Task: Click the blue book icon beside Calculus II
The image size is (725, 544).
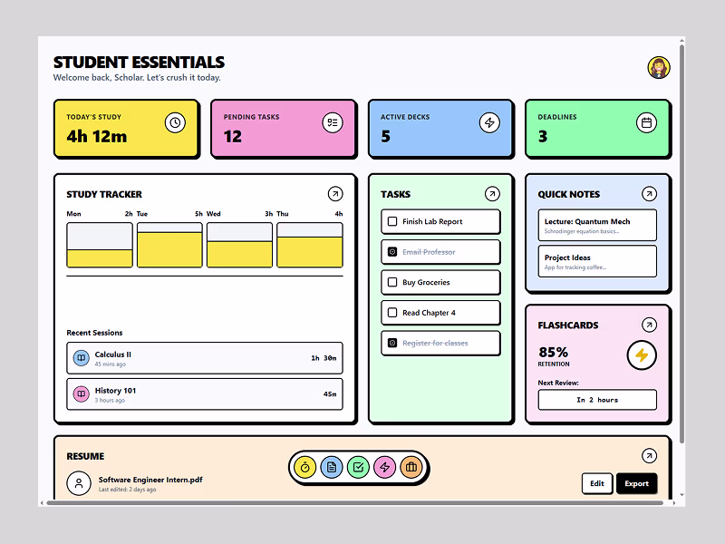Action: (82, 358)
